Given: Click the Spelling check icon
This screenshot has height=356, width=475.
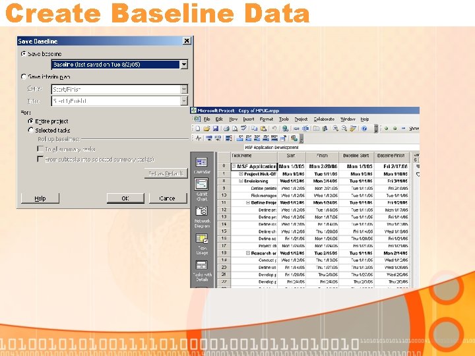Looking at the screenshot, I should 243,129.
